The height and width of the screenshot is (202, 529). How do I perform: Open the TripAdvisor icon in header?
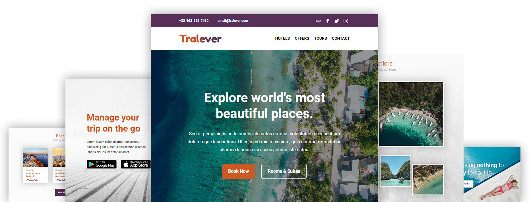tap(319, 21)
